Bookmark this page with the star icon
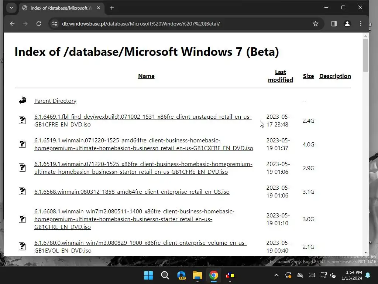Image resolution: width=378 pixels, height=284 pixels. 315,24
